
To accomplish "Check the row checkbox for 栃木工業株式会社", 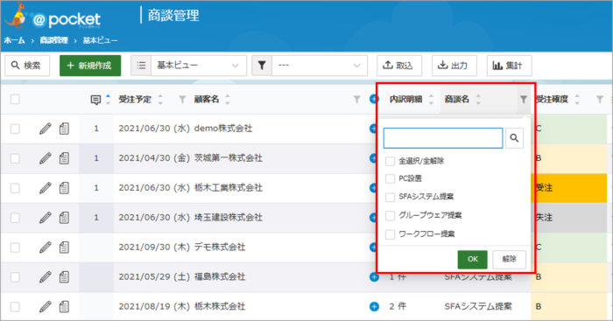I will coord(15,188).
